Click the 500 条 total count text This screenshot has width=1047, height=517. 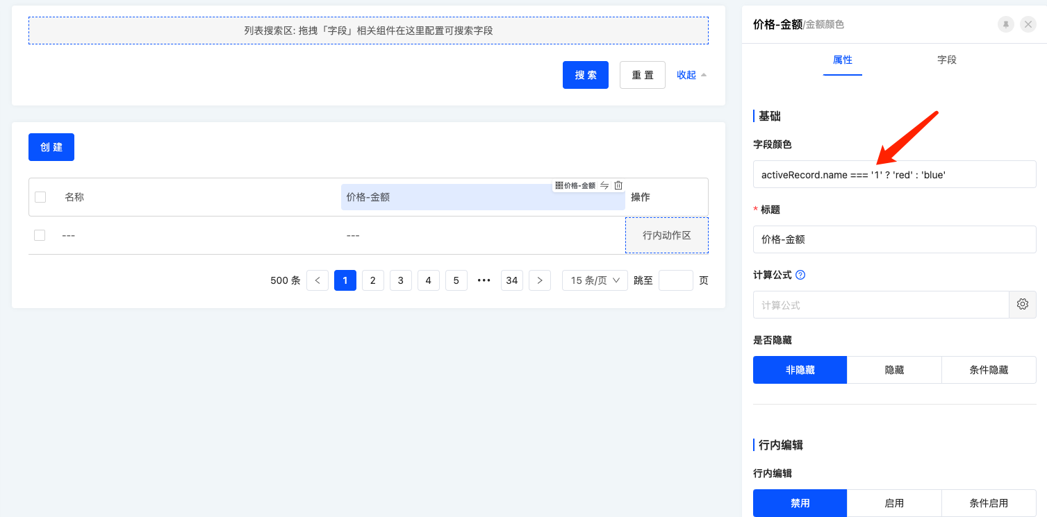pyautogui.click(x=286, y=280)
